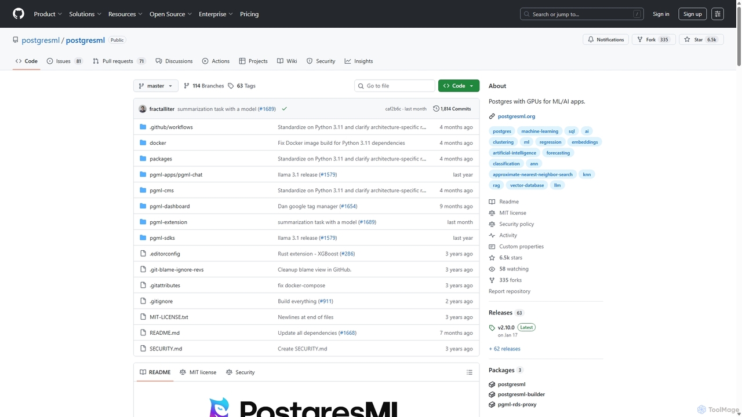This screenshot has width=742, height=417.
Task: Click the green commit status checkmark
Action: tap(284, 109)
